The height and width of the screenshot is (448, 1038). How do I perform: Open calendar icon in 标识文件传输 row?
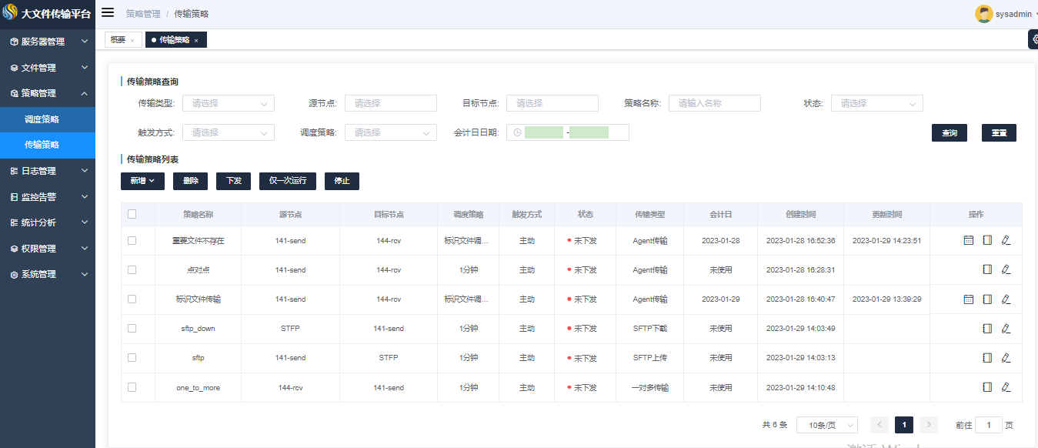coord(969,299)
